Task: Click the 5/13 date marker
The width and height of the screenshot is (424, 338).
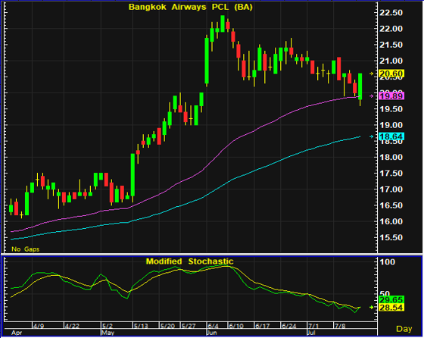Action: pos(141,326)
